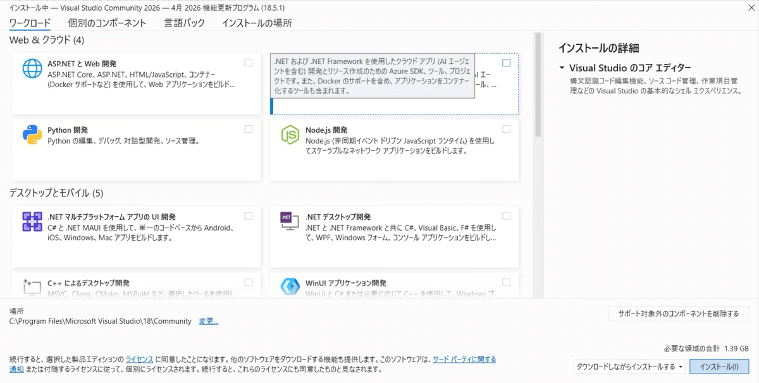Viewport: 759px width, 383px height.
Task: Click the Node.js hexagon icon
Action: tap(290, 135)
